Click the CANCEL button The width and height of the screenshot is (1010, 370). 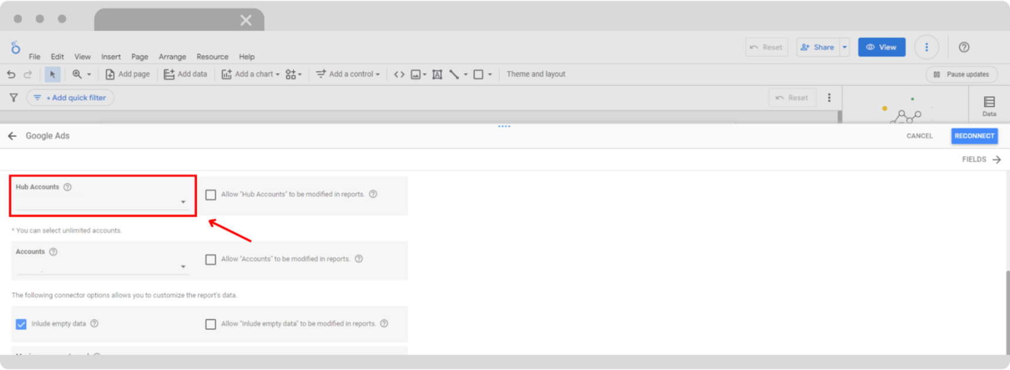tap(919, 136)
